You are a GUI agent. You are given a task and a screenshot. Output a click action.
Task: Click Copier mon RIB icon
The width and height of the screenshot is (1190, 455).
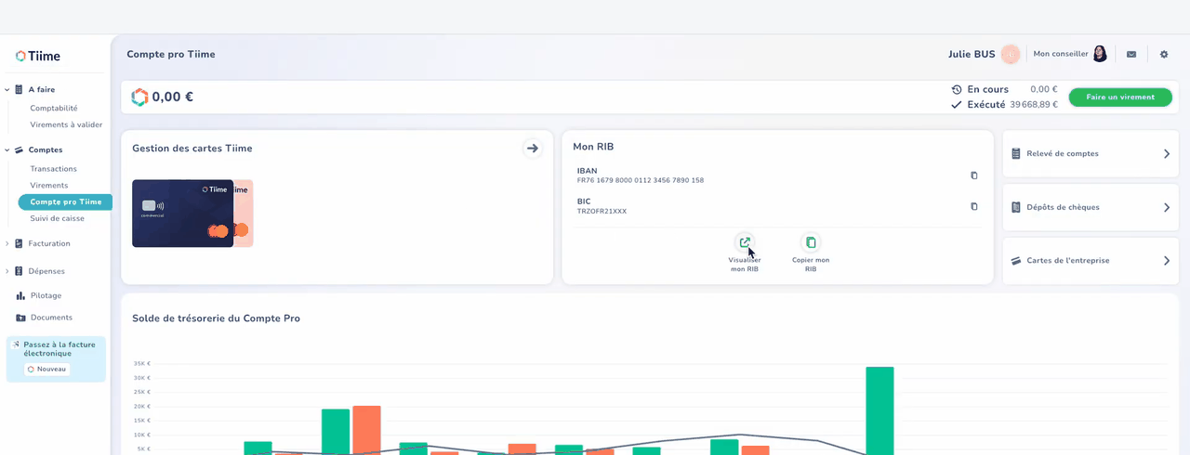(x=811, y=242)
